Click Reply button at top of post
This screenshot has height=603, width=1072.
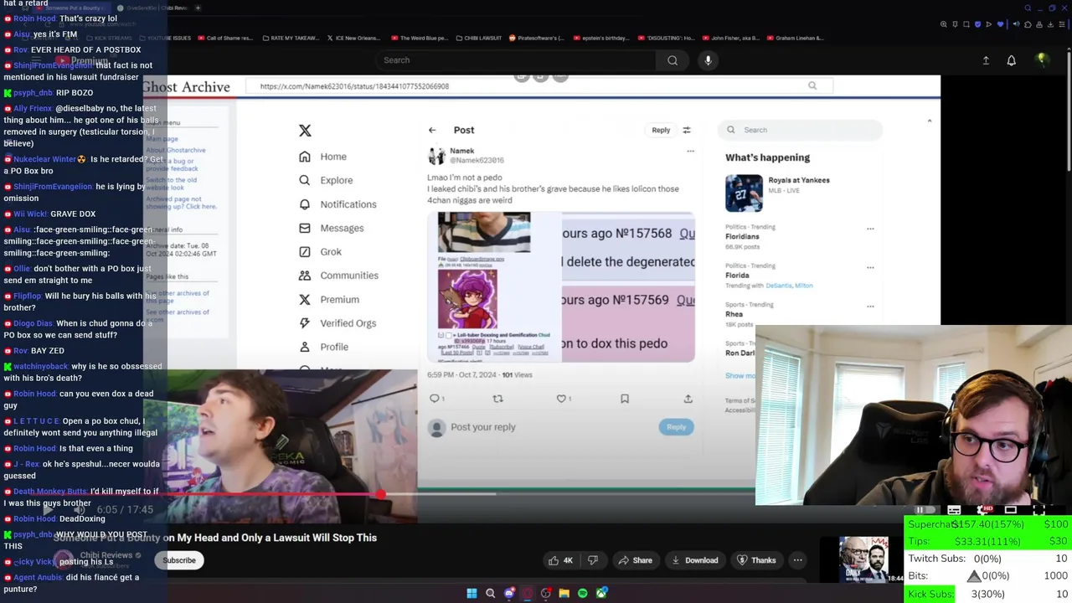[661, 130]
